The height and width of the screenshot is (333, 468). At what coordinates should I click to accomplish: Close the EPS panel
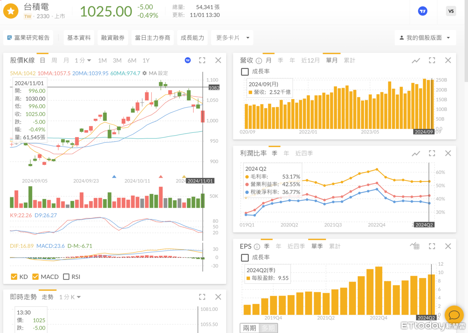pyautogui.click(x=448, y=246)
